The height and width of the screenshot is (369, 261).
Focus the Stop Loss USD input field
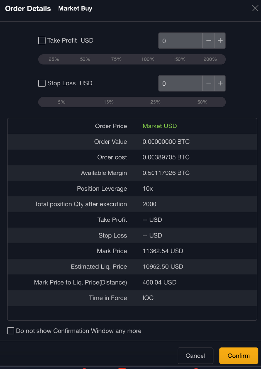(x=180, y=83)
